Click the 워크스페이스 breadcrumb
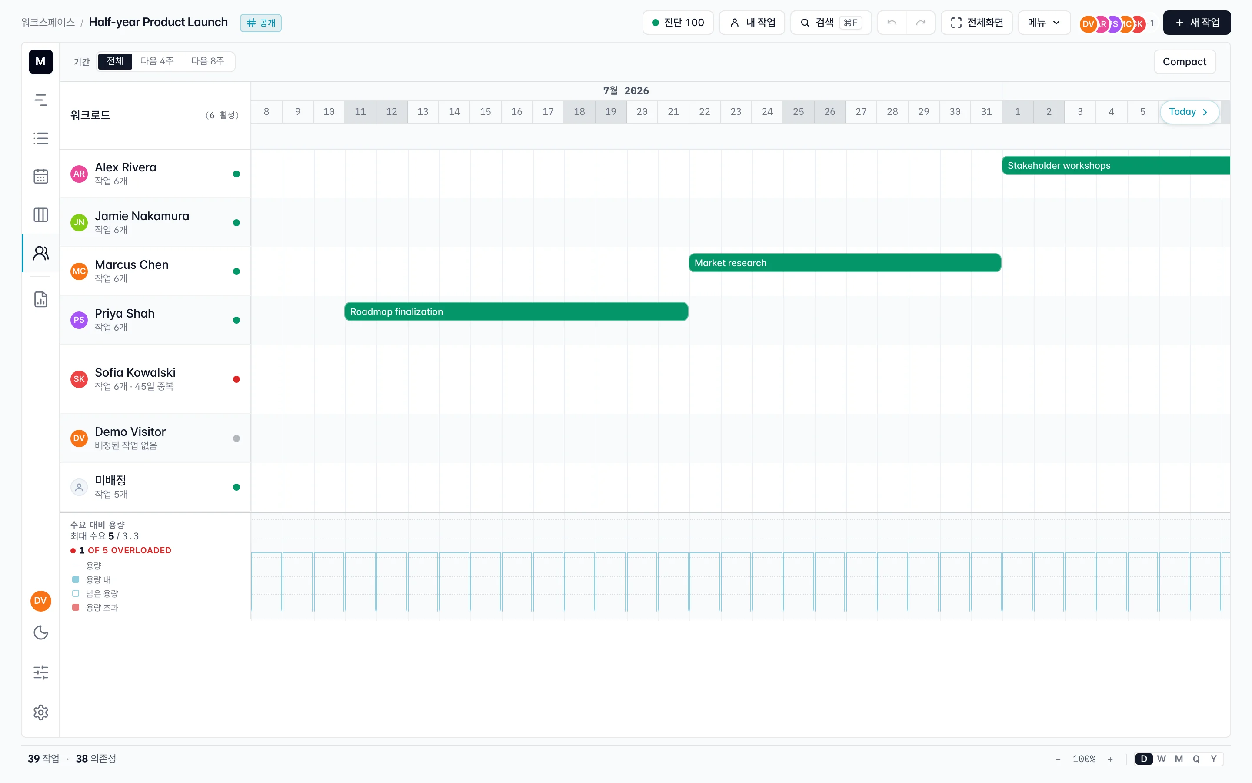Screen dimensions: 1252x783 pyautogui.click(x=47, y=22)
